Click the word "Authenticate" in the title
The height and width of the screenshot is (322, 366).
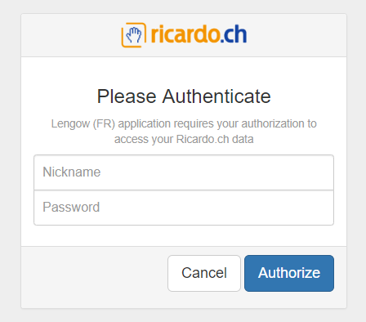(216, 96)
